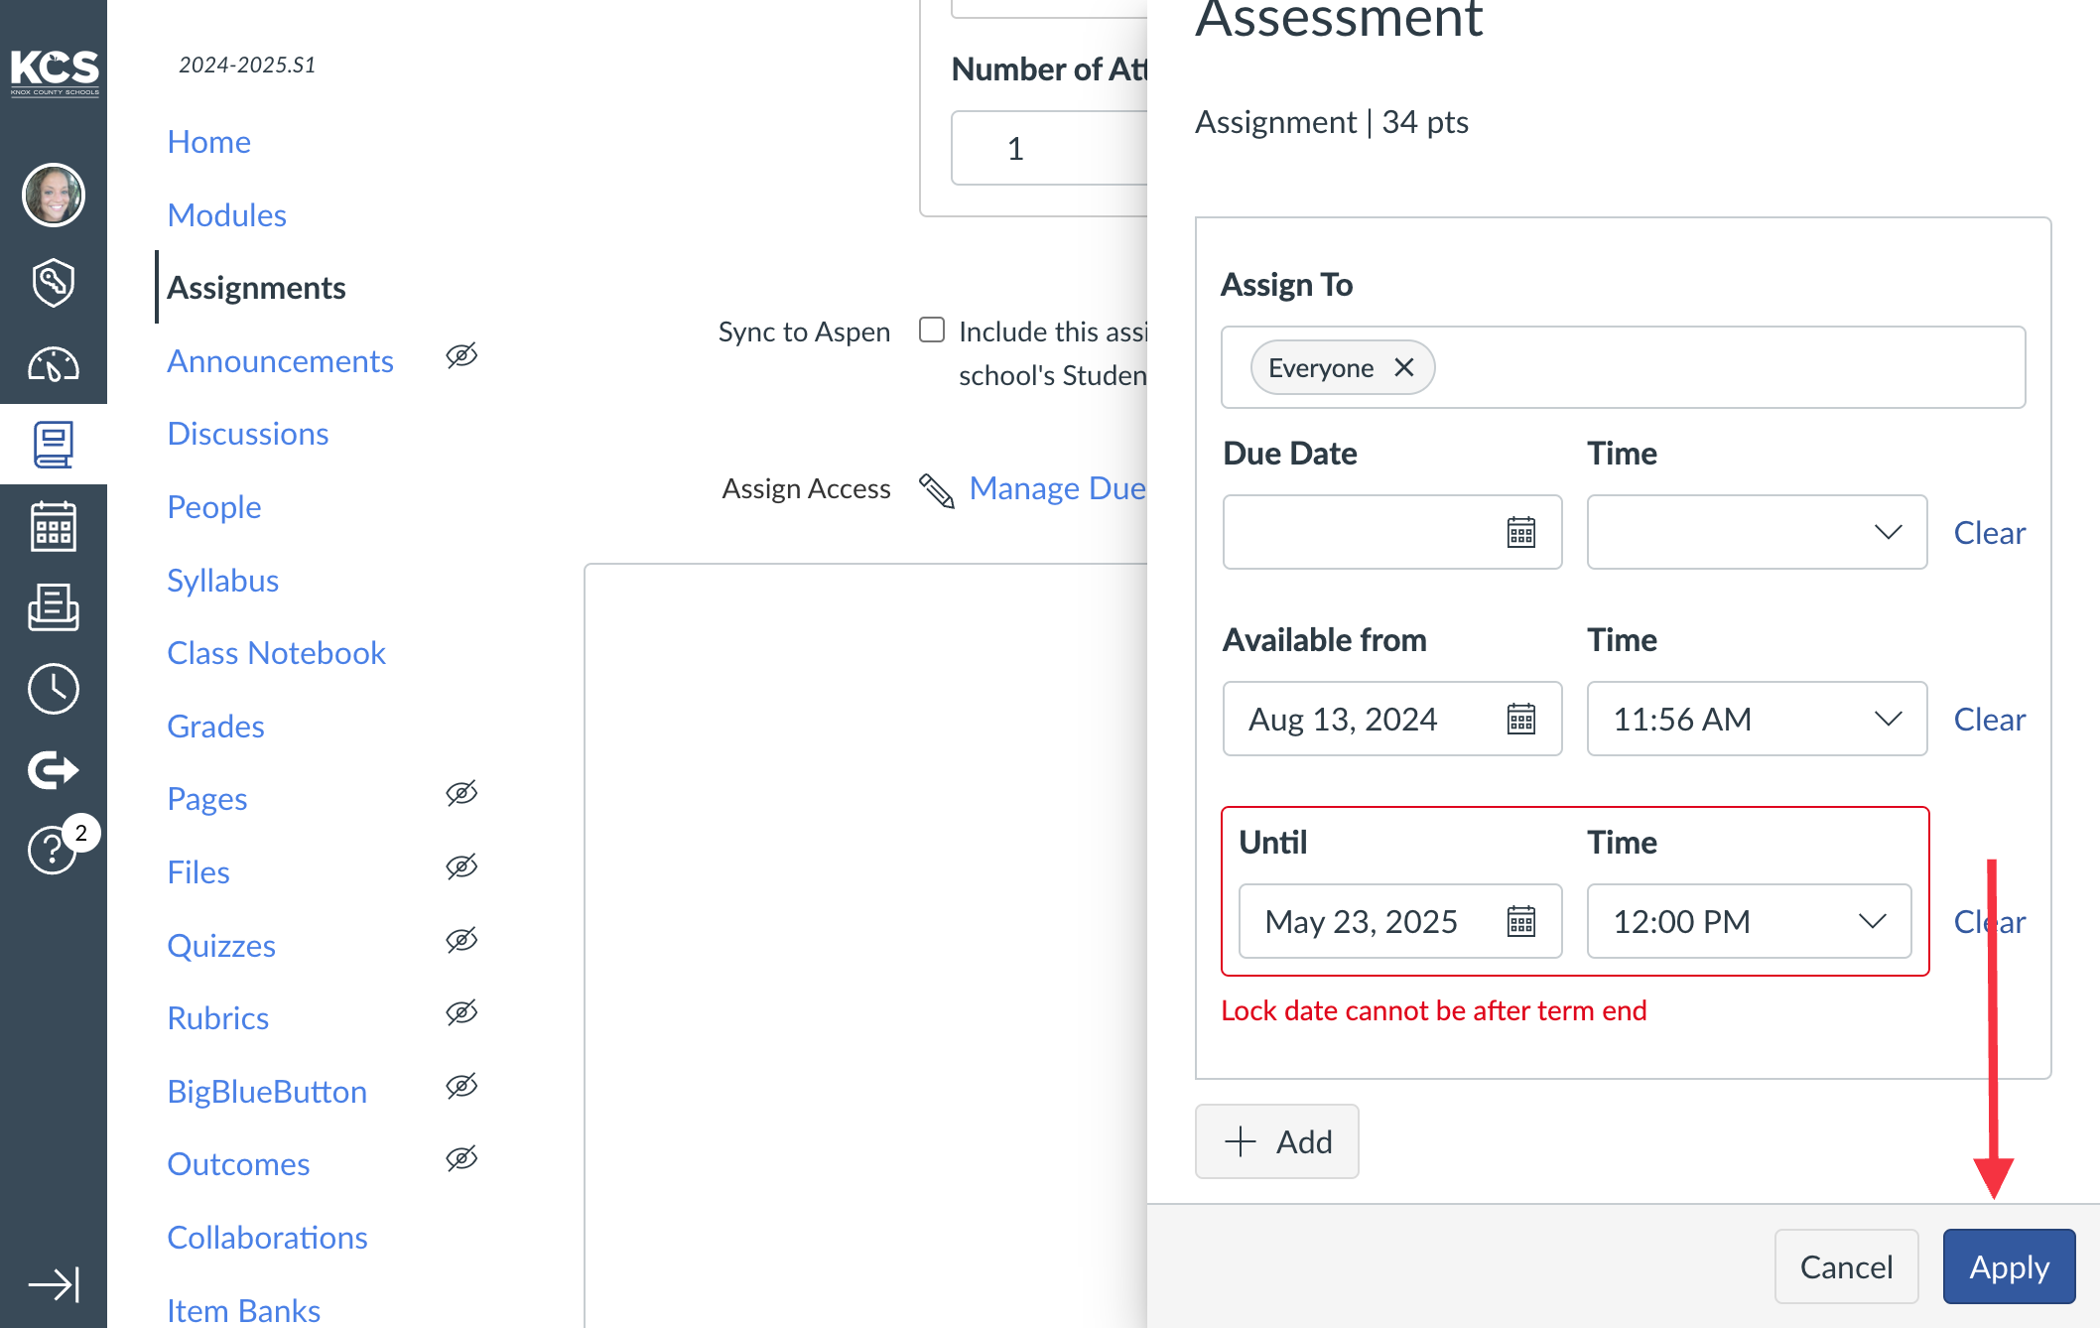This screenshot has width=2100, height=1328.
Task: Open the Home course menu item
Action: [x=208, y=142]
